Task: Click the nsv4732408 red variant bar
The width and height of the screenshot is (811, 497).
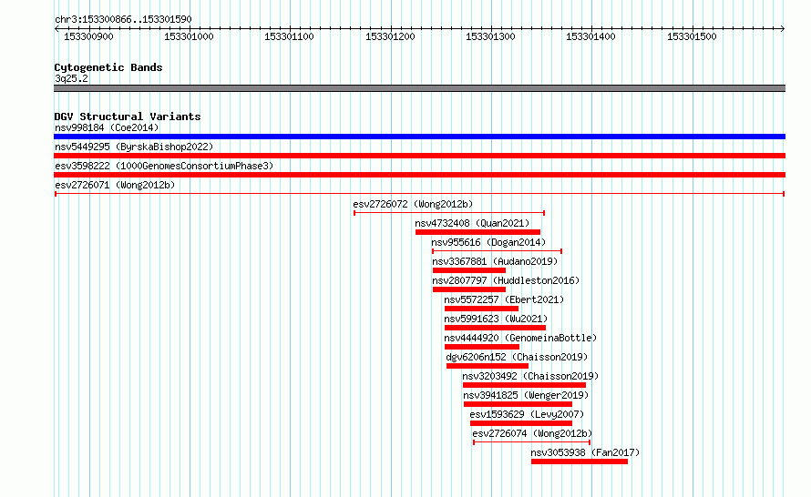Action: click(477, 232)
